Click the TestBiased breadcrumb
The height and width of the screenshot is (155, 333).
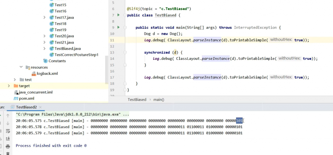click(137, 99)
